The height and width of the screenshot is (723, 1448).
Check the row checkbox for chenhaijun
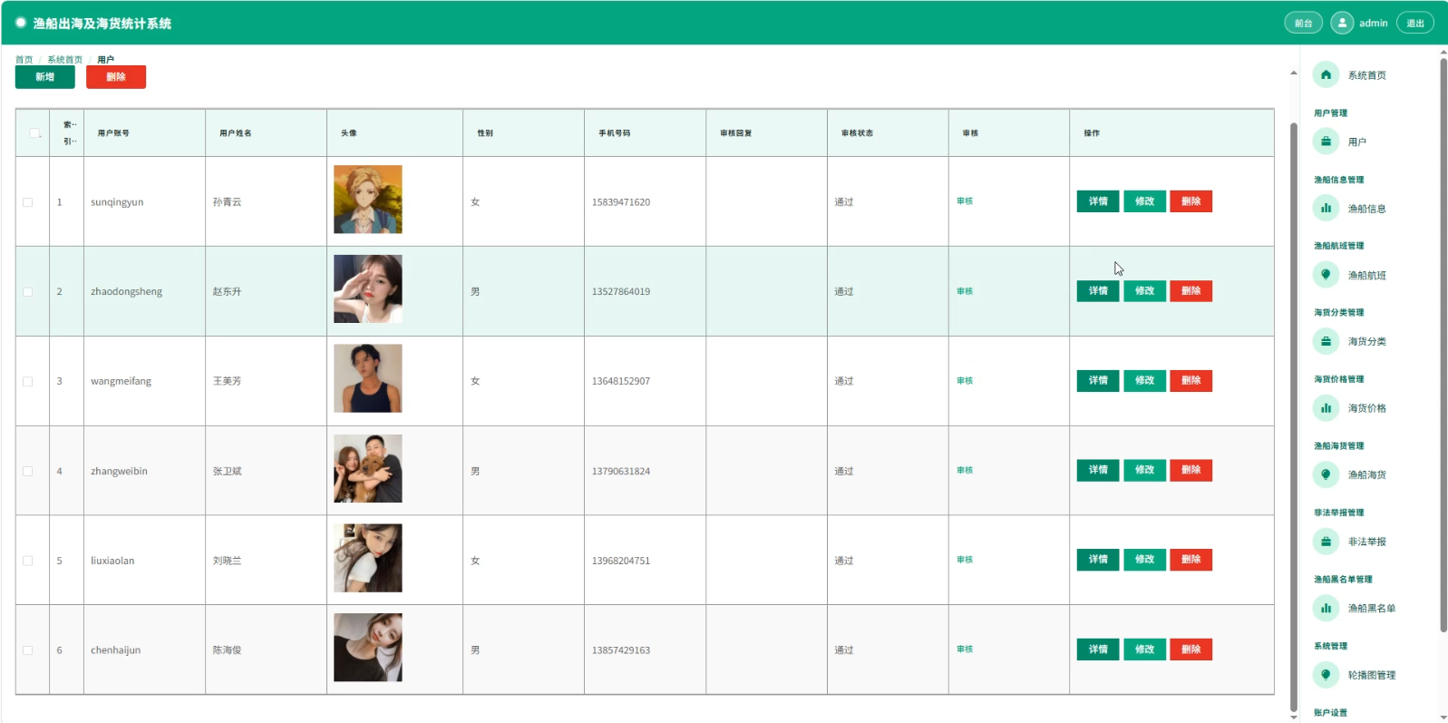(27, 650)
